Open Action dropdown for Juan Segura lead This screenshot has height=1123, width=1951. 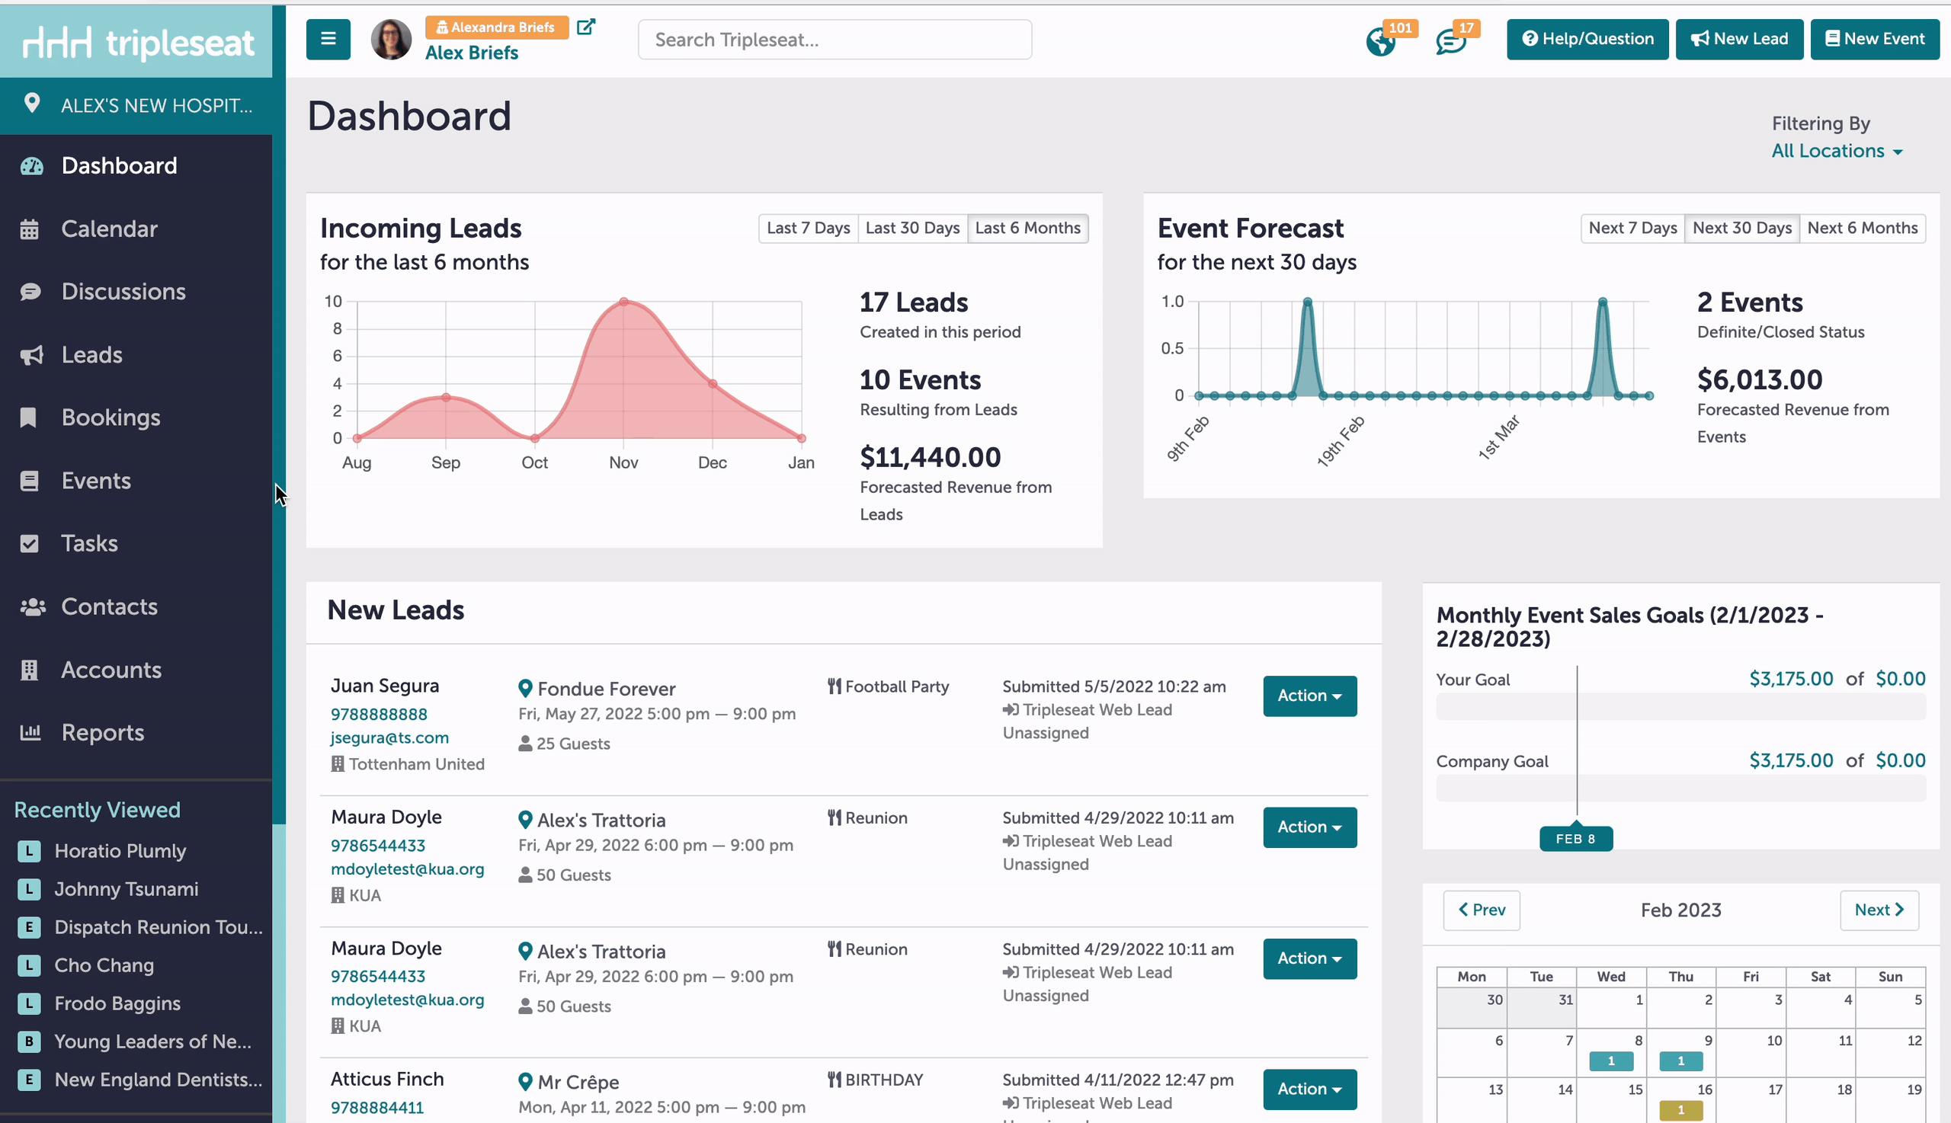[x=1310, y=696]
